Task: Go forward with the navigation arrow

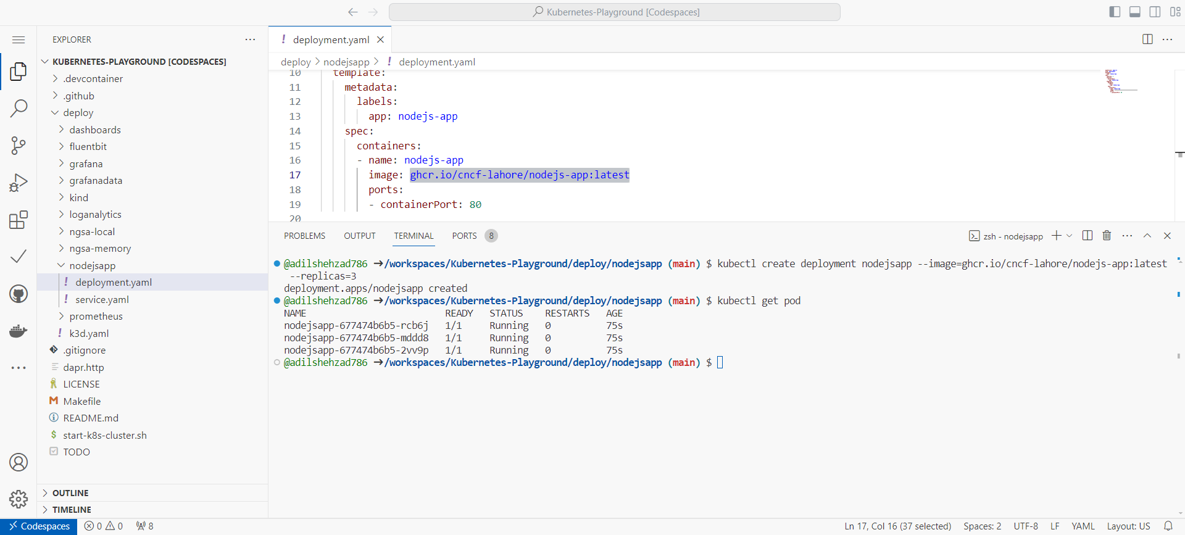Action: pyautogui.click(x=373, y=12)
